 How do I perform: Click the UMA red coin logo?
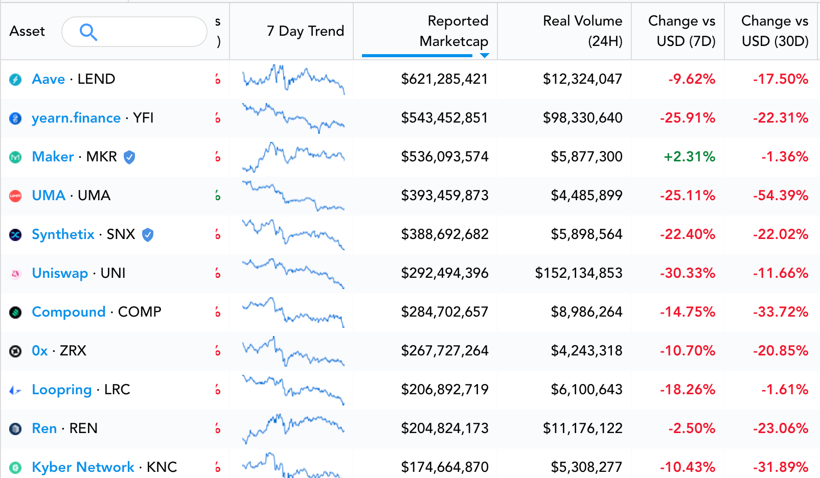tap(16, 196)
